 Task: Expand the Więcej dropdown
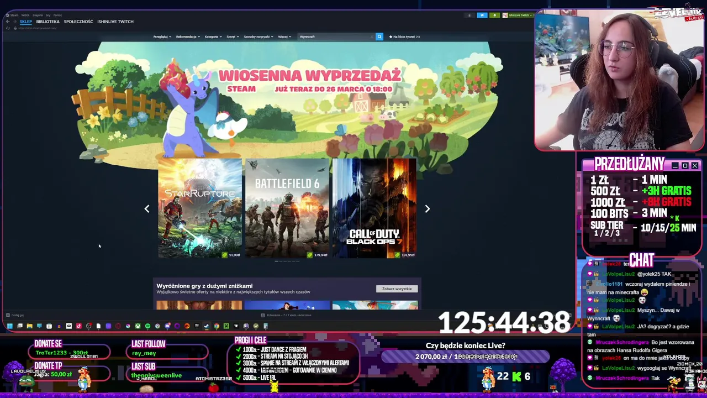pyautogui.click(x=284, y=36)
